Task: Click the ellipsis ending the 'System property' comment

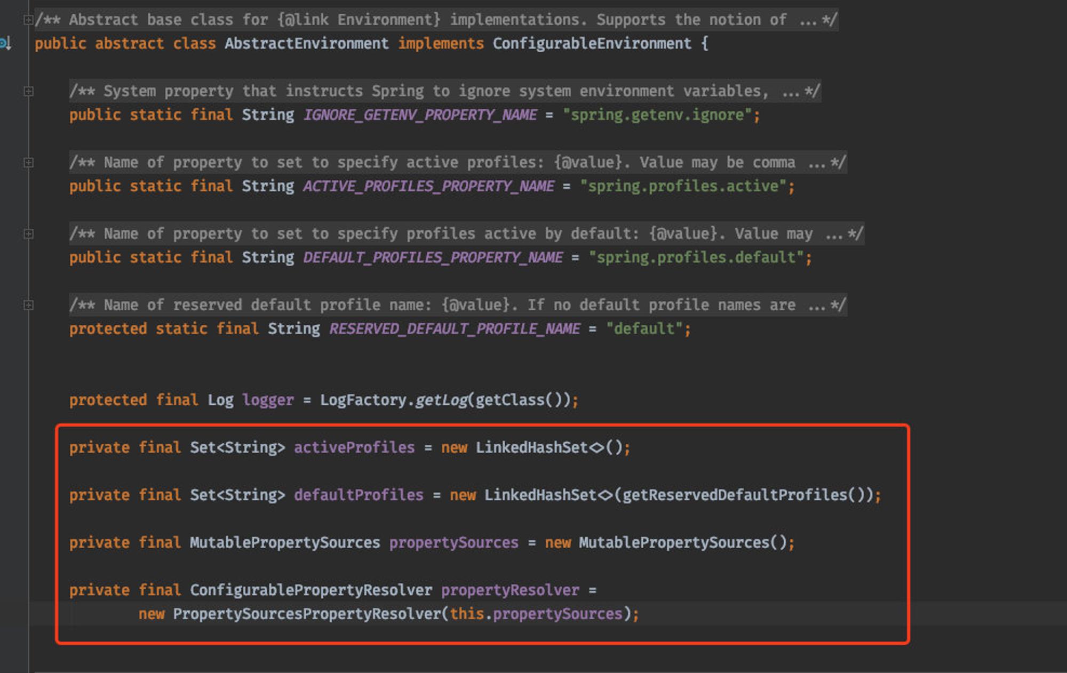Action: tap(791, 92)
